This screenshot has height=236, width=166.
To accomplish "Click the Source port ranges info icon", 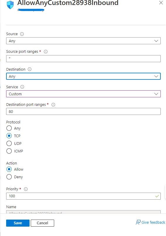I will [46, 52].
